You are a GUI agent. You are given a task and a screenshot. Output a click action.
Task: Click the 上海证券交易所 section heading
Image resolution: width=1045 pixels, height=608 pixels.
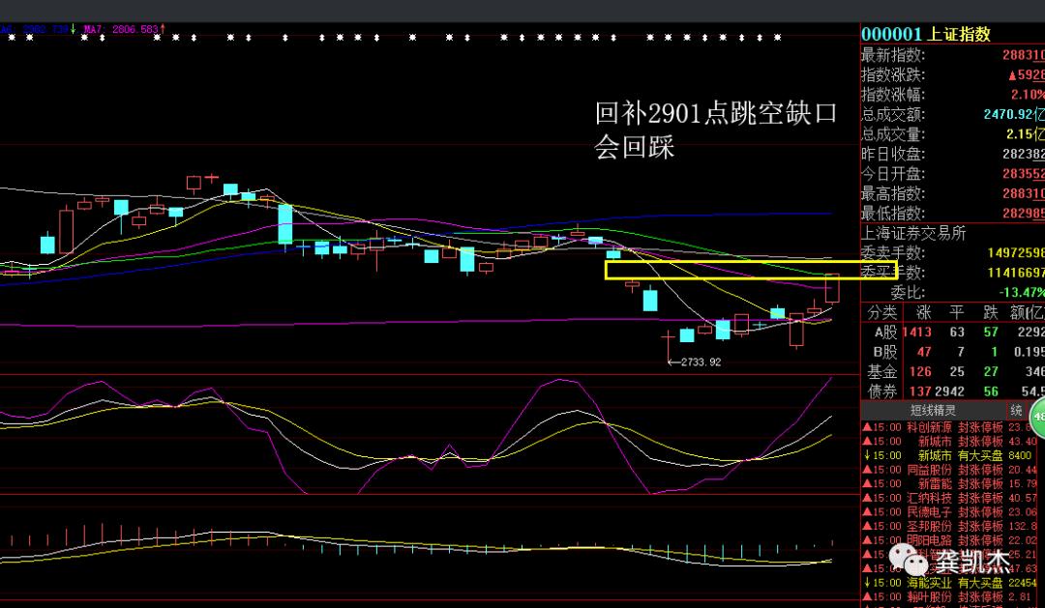tap(913, 233)
